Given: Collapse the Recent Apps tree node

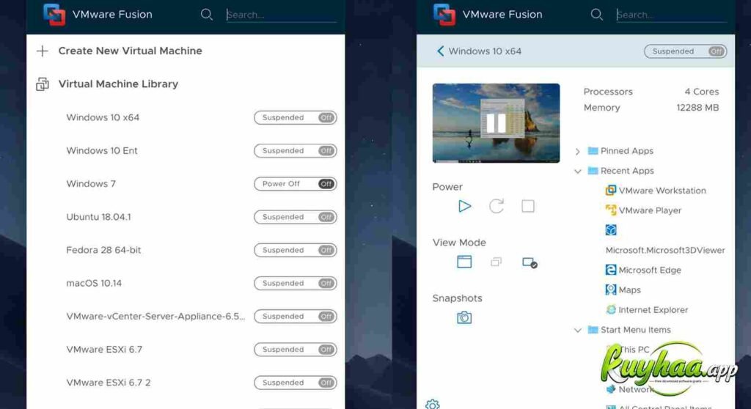Looking at the screenshot, I should coord(578,171).
